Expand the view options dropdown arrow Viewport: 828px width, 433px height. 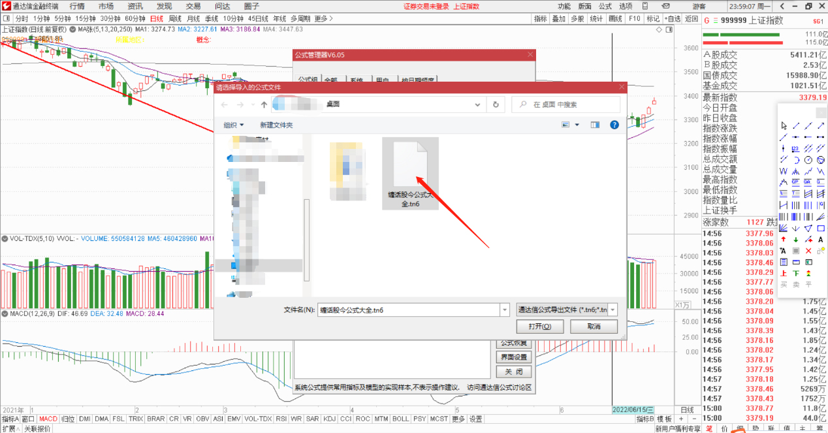[x=577, y=125]
